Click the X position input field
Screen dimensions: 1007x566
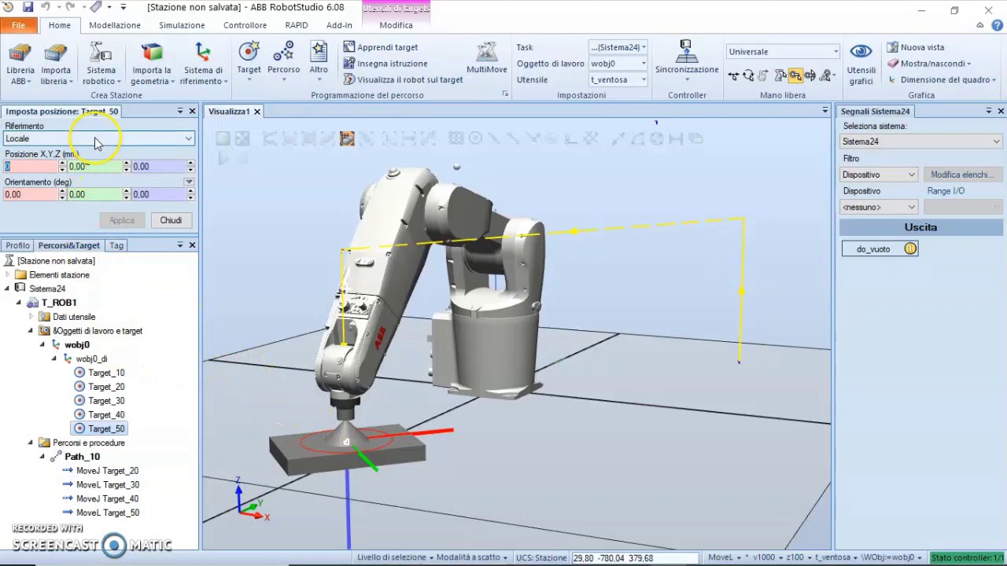point(30,167)
